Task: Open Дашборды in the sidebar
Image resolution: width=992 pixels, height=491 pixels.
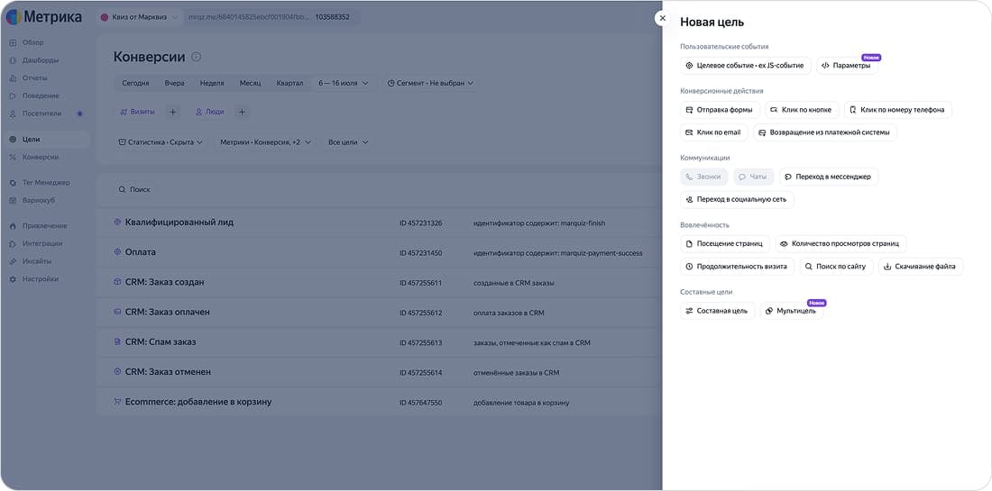Action: pyautogui.click(x=41, y=60)
